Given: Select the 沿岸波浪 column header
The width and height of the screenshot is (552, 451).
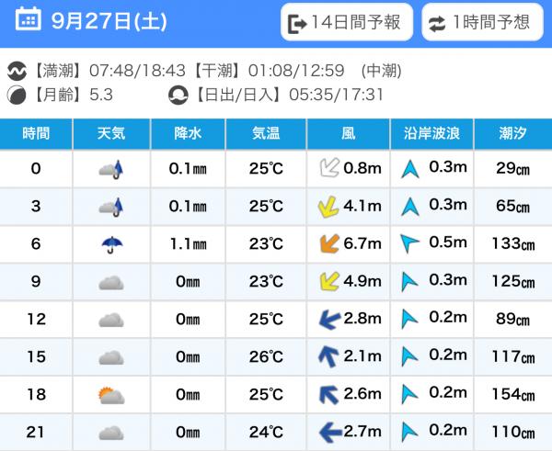Looking at the screenshot, I should pyautogui.click(x=431, y=132).
